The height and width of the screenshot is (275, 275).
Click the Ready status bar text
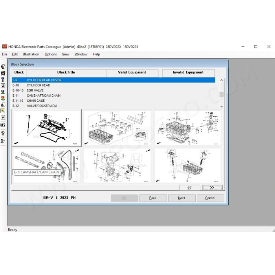[13, 229]
